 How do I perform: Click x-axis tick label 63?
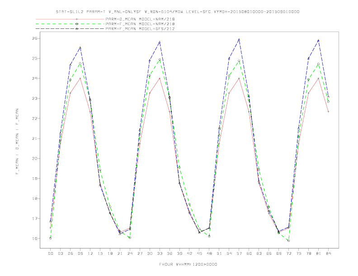259,253
